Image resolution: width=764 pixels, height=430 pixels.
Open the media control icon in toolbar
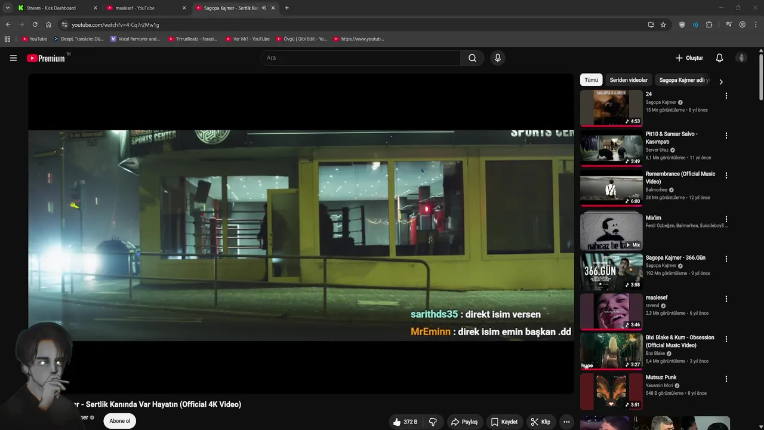pos(729,24)
